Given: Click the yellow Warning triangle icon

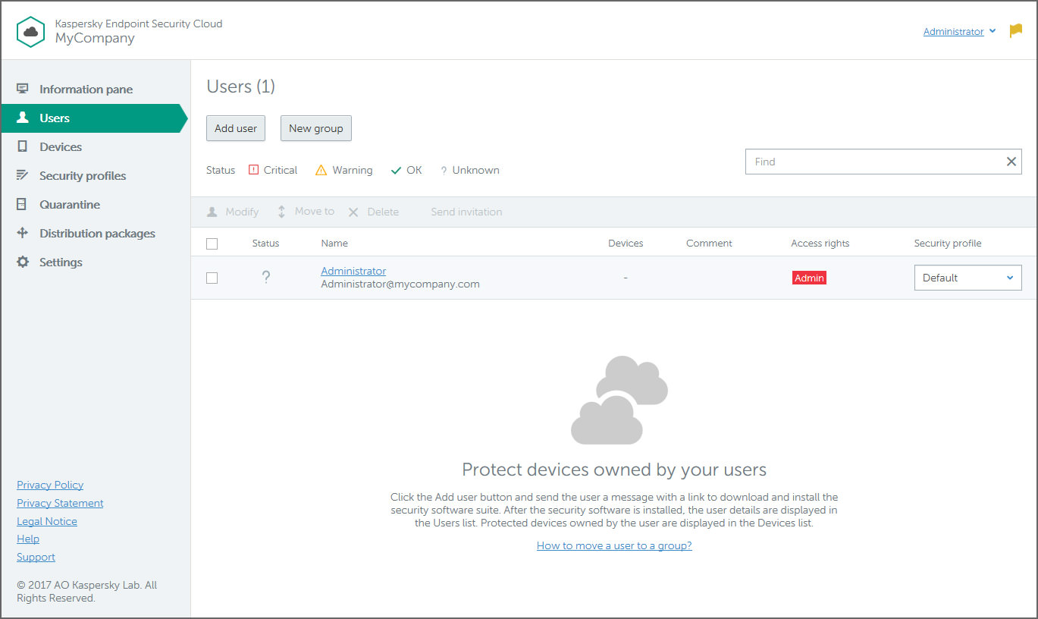Looking at the screenshot, I should pos(321,170).
